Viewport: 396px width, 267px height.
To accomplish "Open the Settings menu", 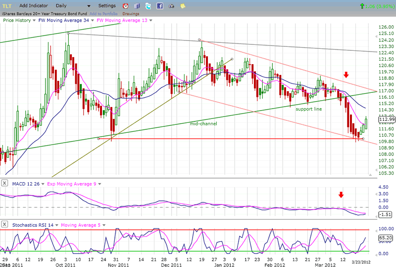I will pyautogui.click(x=106, y=5).
